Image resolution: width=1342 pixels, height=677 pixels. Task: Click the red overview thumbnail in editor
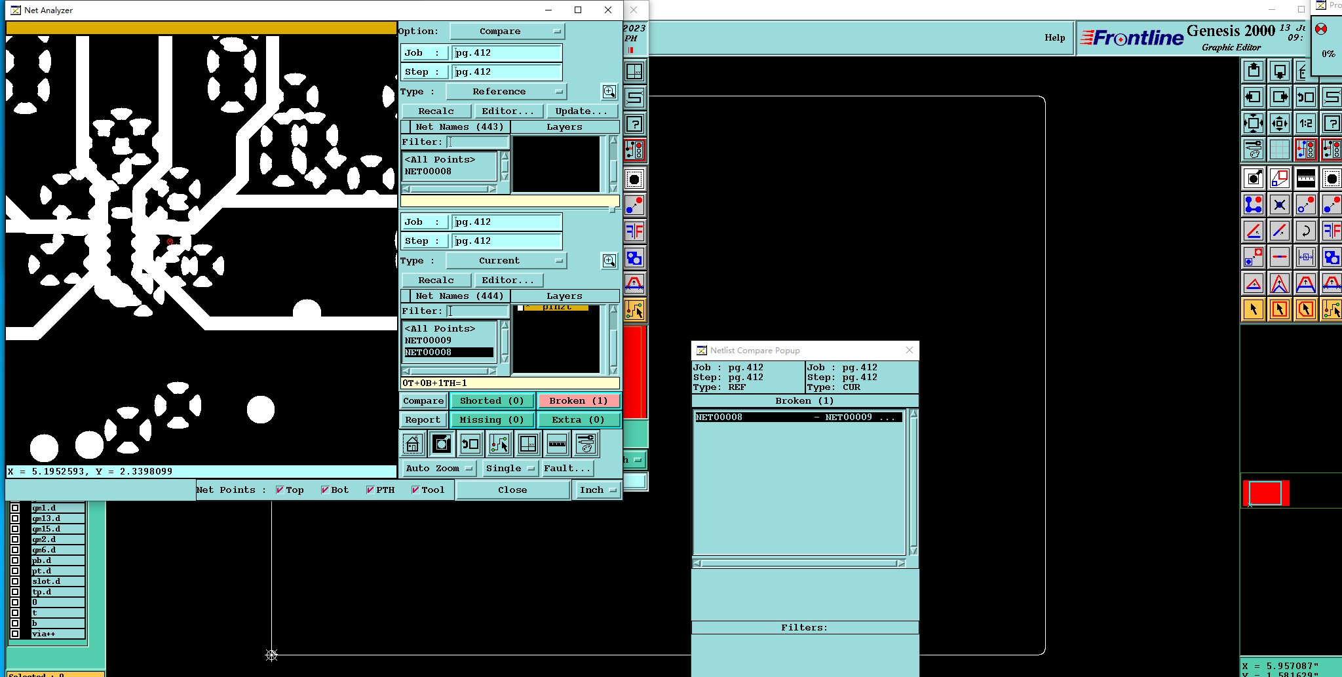point(1265,493)
